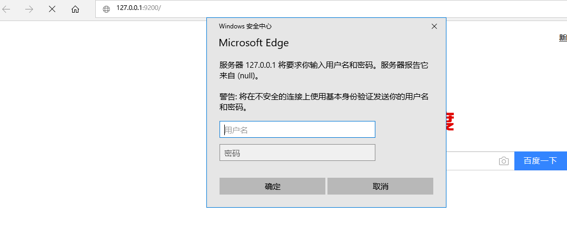
Task: Focus the 用户名 input field
Action: (297, 129)
